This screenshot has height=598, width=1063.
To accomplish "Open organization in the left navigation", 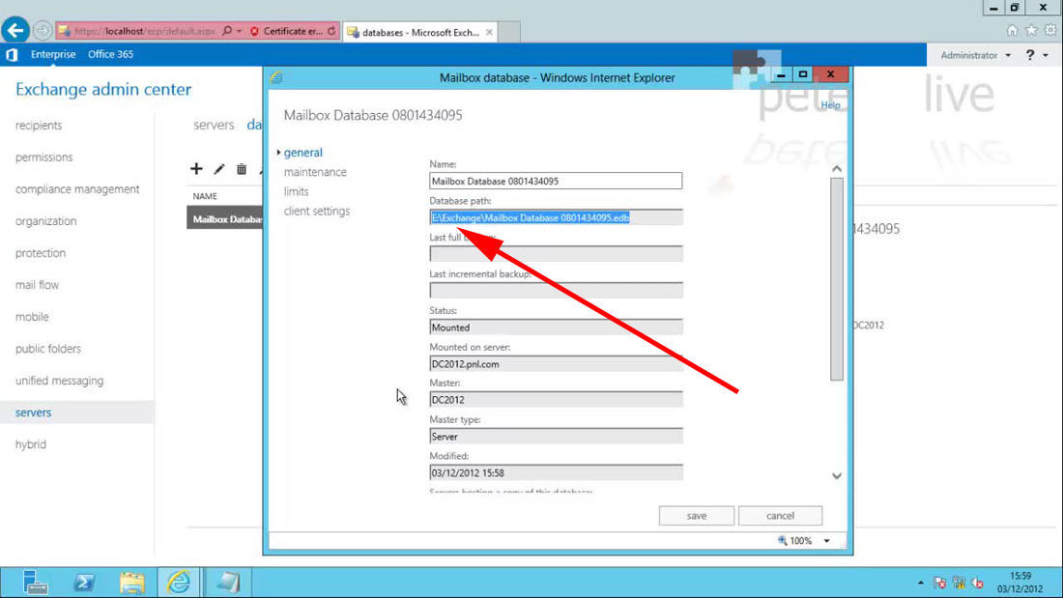I will tap(46, 221).
